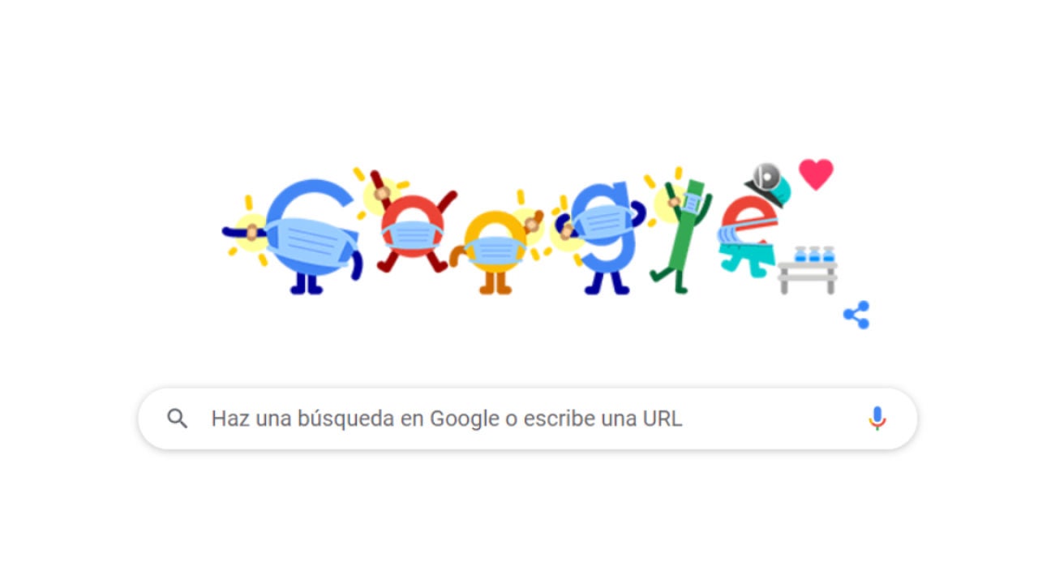
Task: Click the vaccine vials on the gray table
Action: (814, 255)
